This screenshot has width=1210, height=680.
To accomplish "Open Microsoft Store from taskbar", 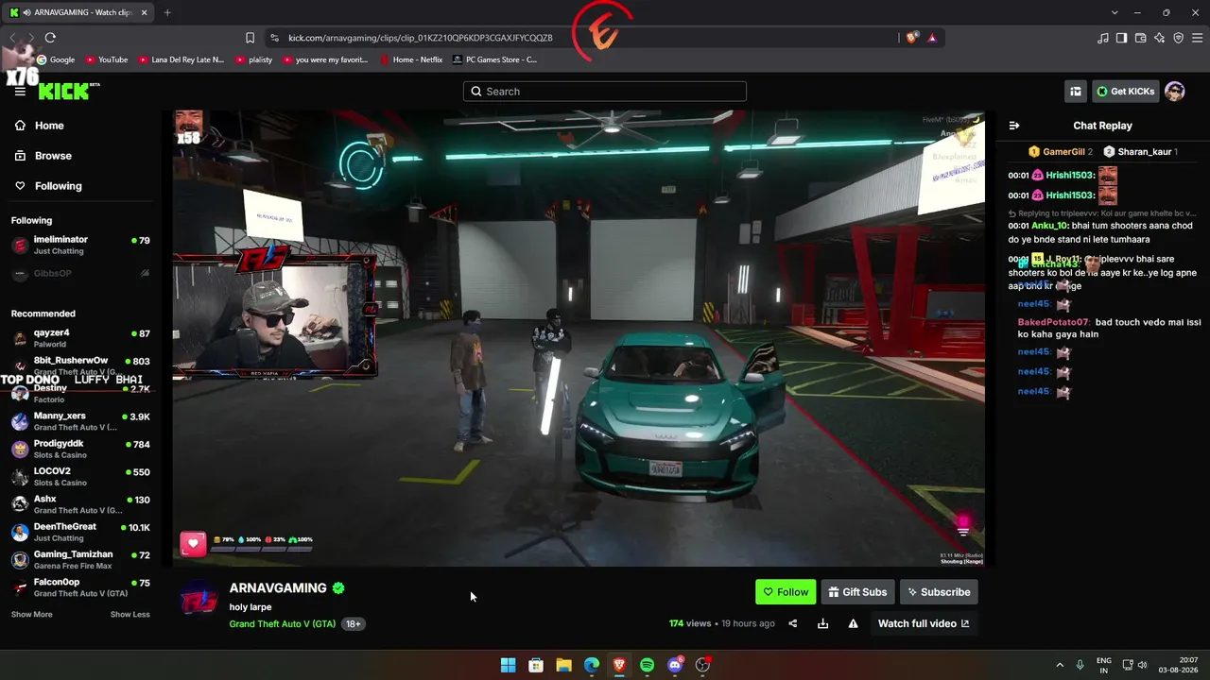I will point(536,665).
